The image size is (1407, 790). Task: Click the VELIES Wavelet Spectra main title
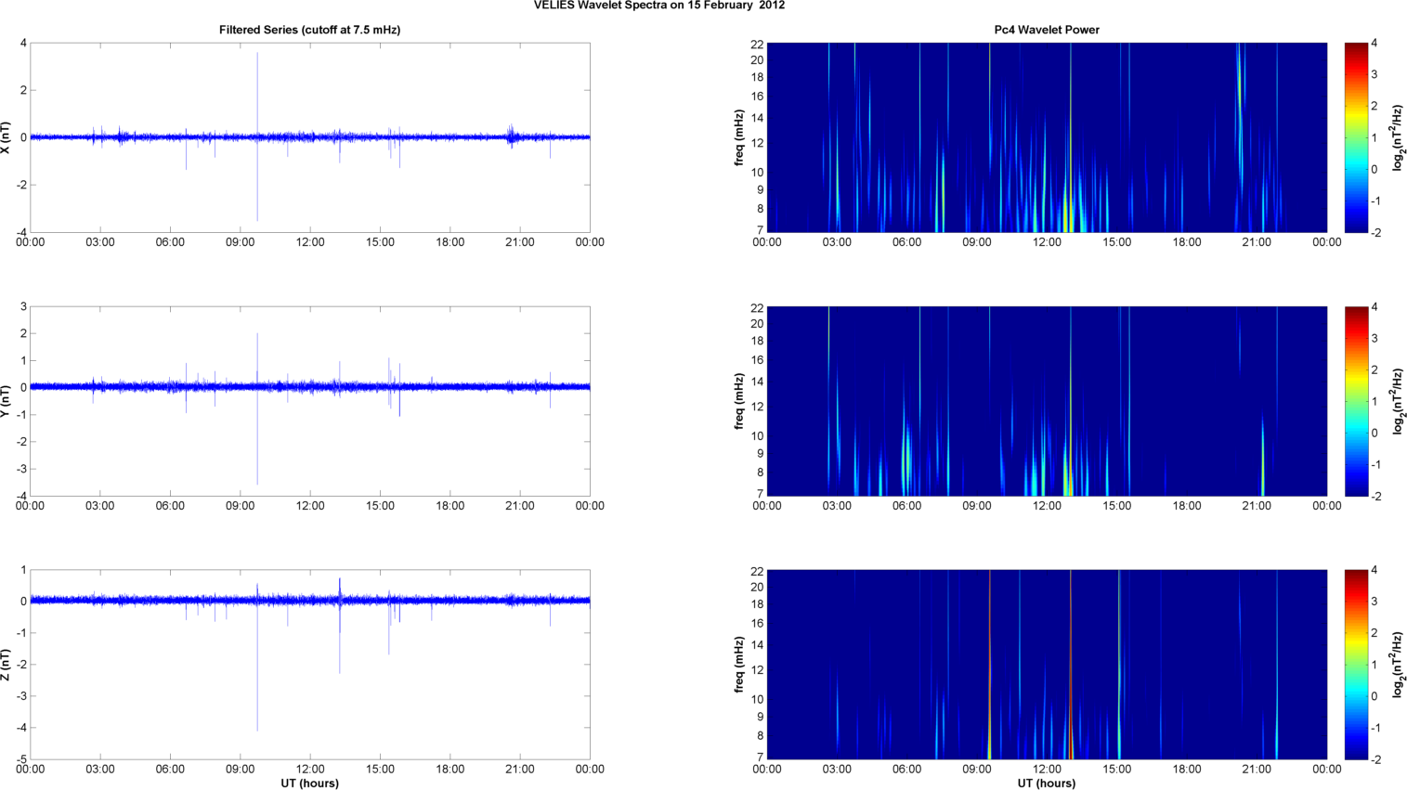tap(659, 6)
